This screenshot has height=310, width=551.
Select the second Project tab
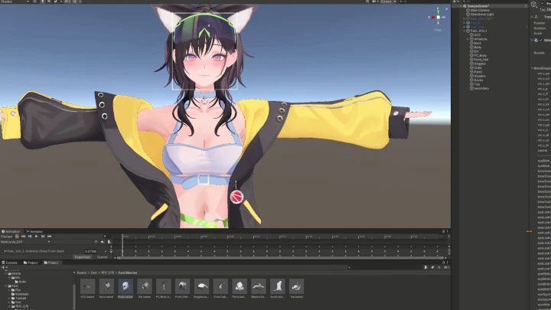pyautogui.click(x=51, y=263)
